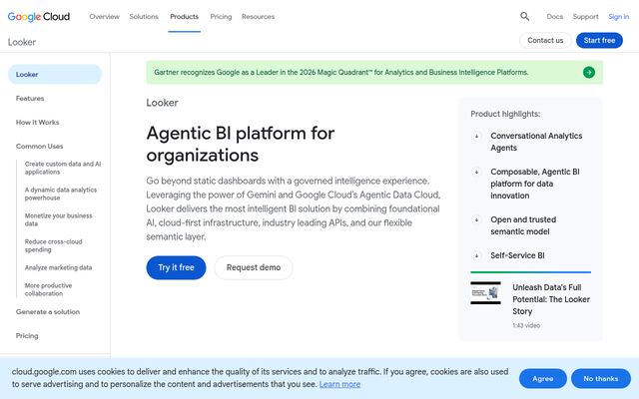Screen dimensions: 639x399
Task: Open the Solutions nav menu
Action: [144, 17]
